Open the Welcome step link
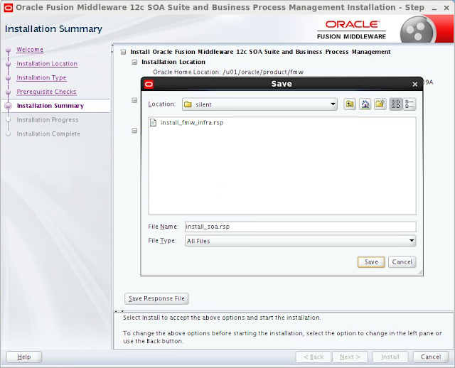The height and width of the screenshot is (368, 455). click(x=30, y=50)
